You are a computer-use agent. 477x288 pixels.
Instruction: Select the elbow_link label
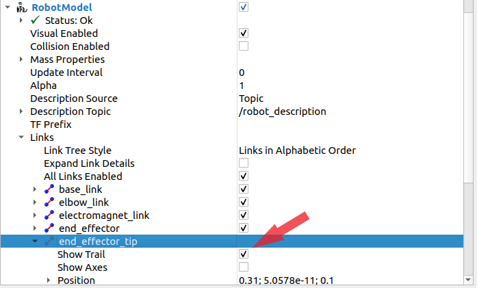click(84, 202)
